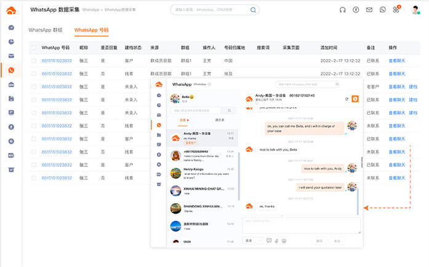Click the 添加时间 column header

(x=329, y=48)
